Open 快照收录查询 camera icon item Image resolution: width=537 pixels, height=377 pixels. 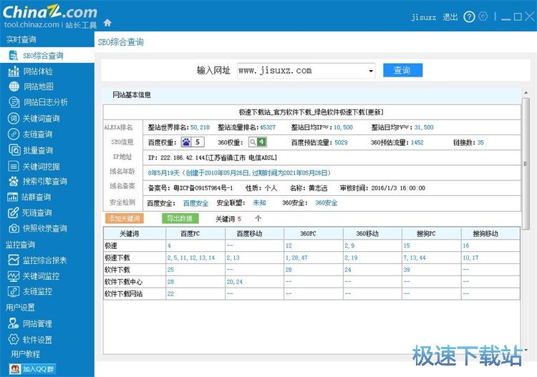(13, 228)
